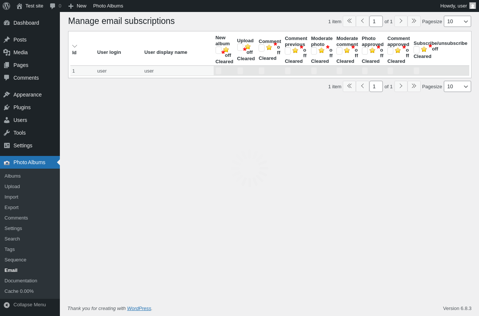The width and height of the screenshot is (479, 316).
Task: Toggle the Upload header checkbox
Action: tap(240, 47)
